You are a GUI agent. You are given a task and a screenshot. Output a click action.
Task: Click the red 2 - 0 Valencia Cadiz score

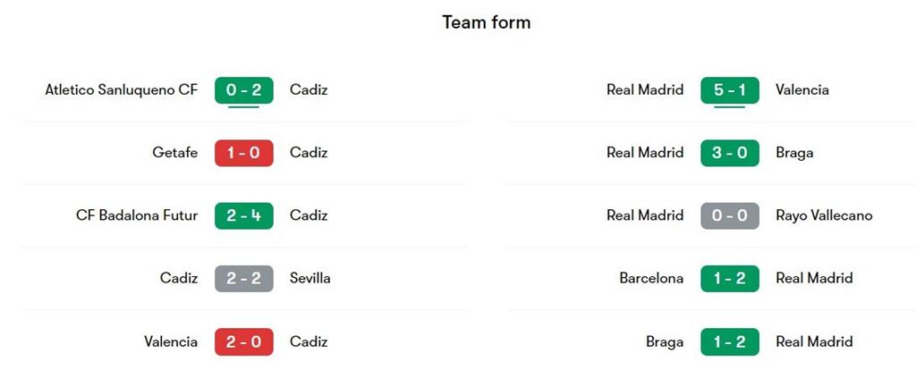(x=243, y=341)
